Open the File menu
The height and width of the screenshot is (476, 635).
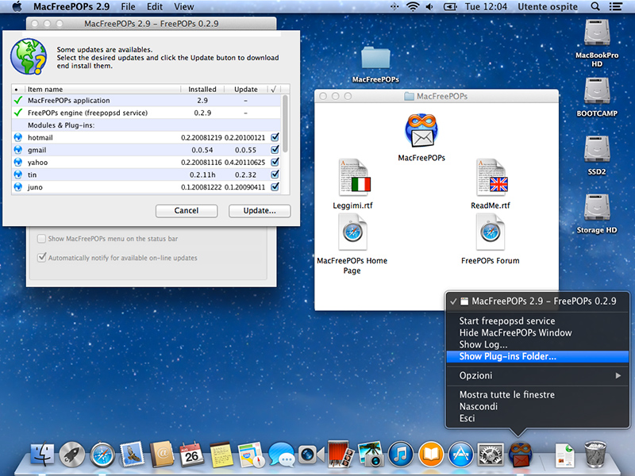[x=128, y=6]
